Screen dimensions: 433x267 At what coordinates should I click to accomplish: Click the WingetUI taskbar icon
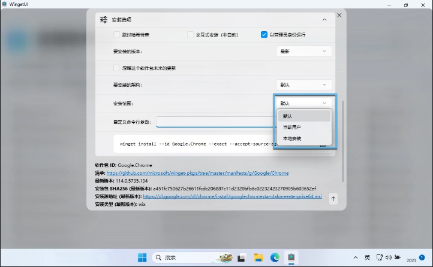[x=291, y=257]
